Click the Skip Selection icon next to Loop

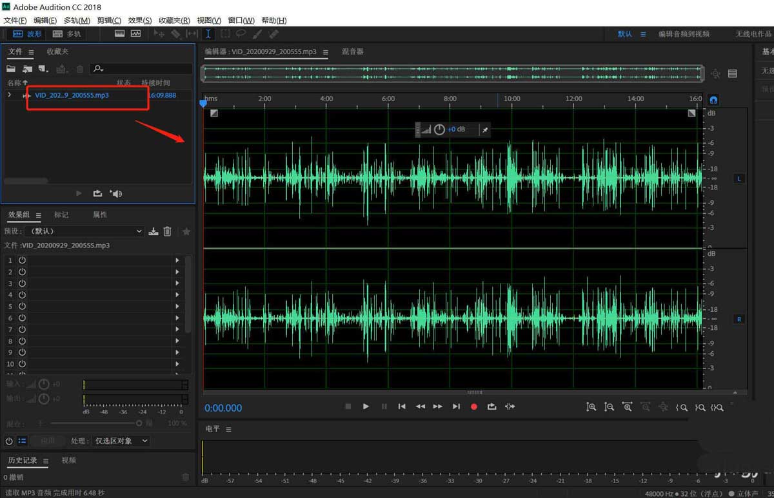510,407
